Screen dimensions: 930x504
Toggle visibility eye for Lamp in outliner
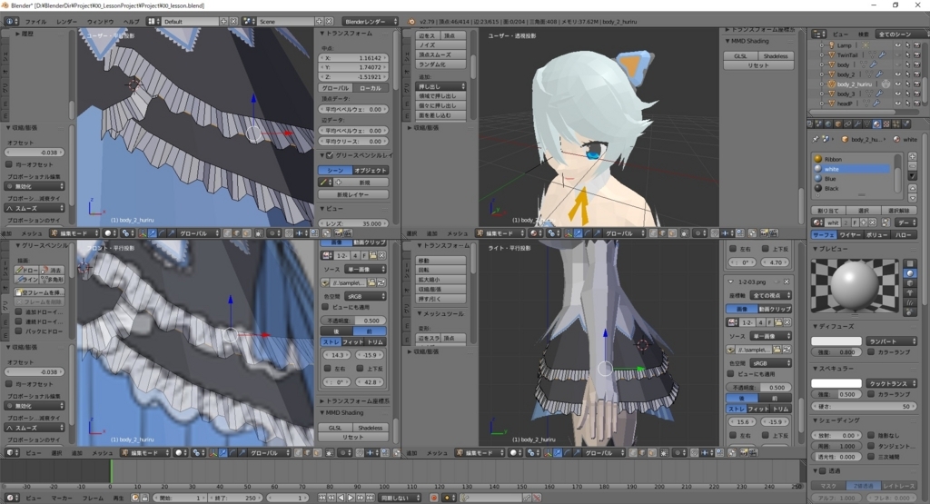(898, 45)
